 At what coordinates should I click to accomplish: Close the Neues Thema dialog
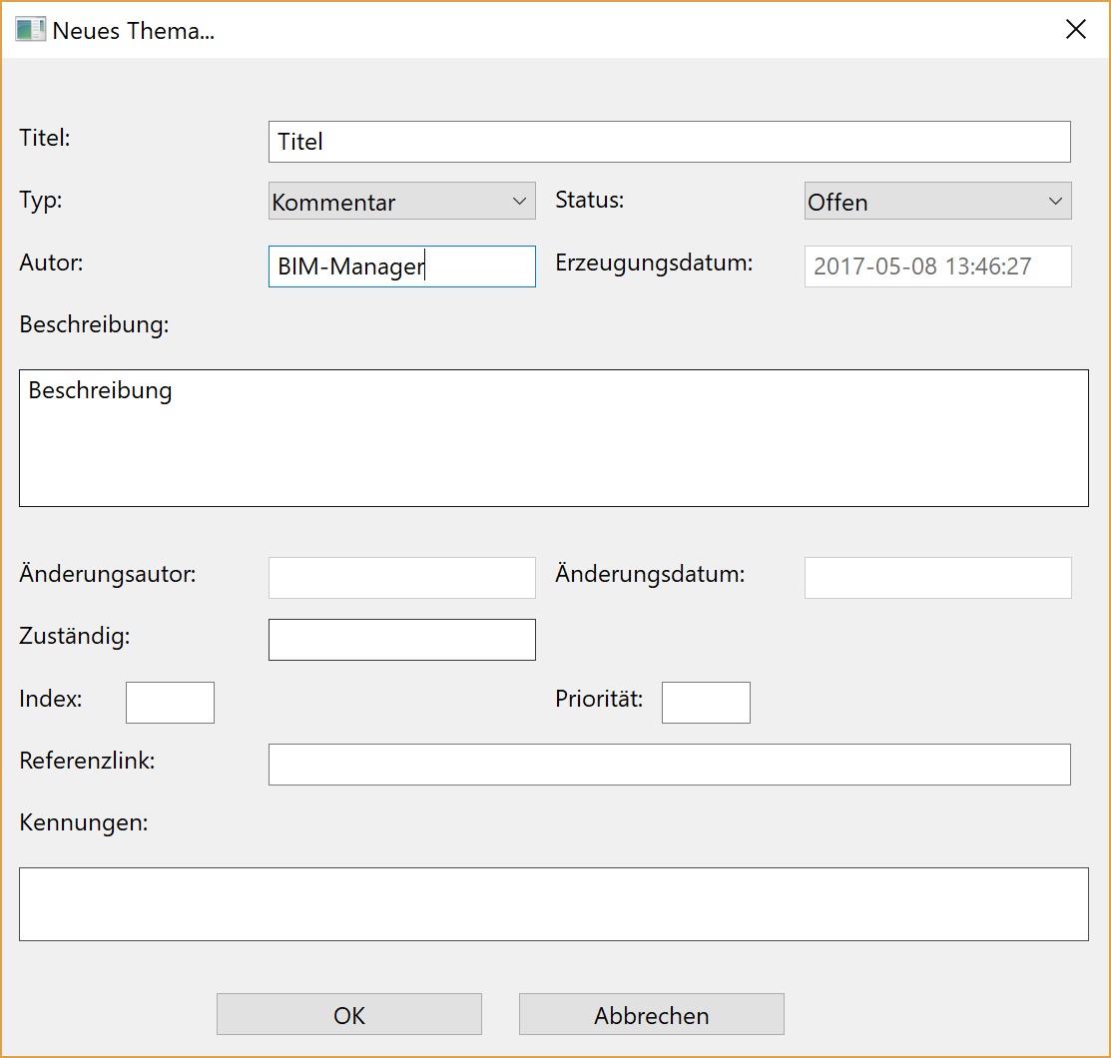[1075, 29]
